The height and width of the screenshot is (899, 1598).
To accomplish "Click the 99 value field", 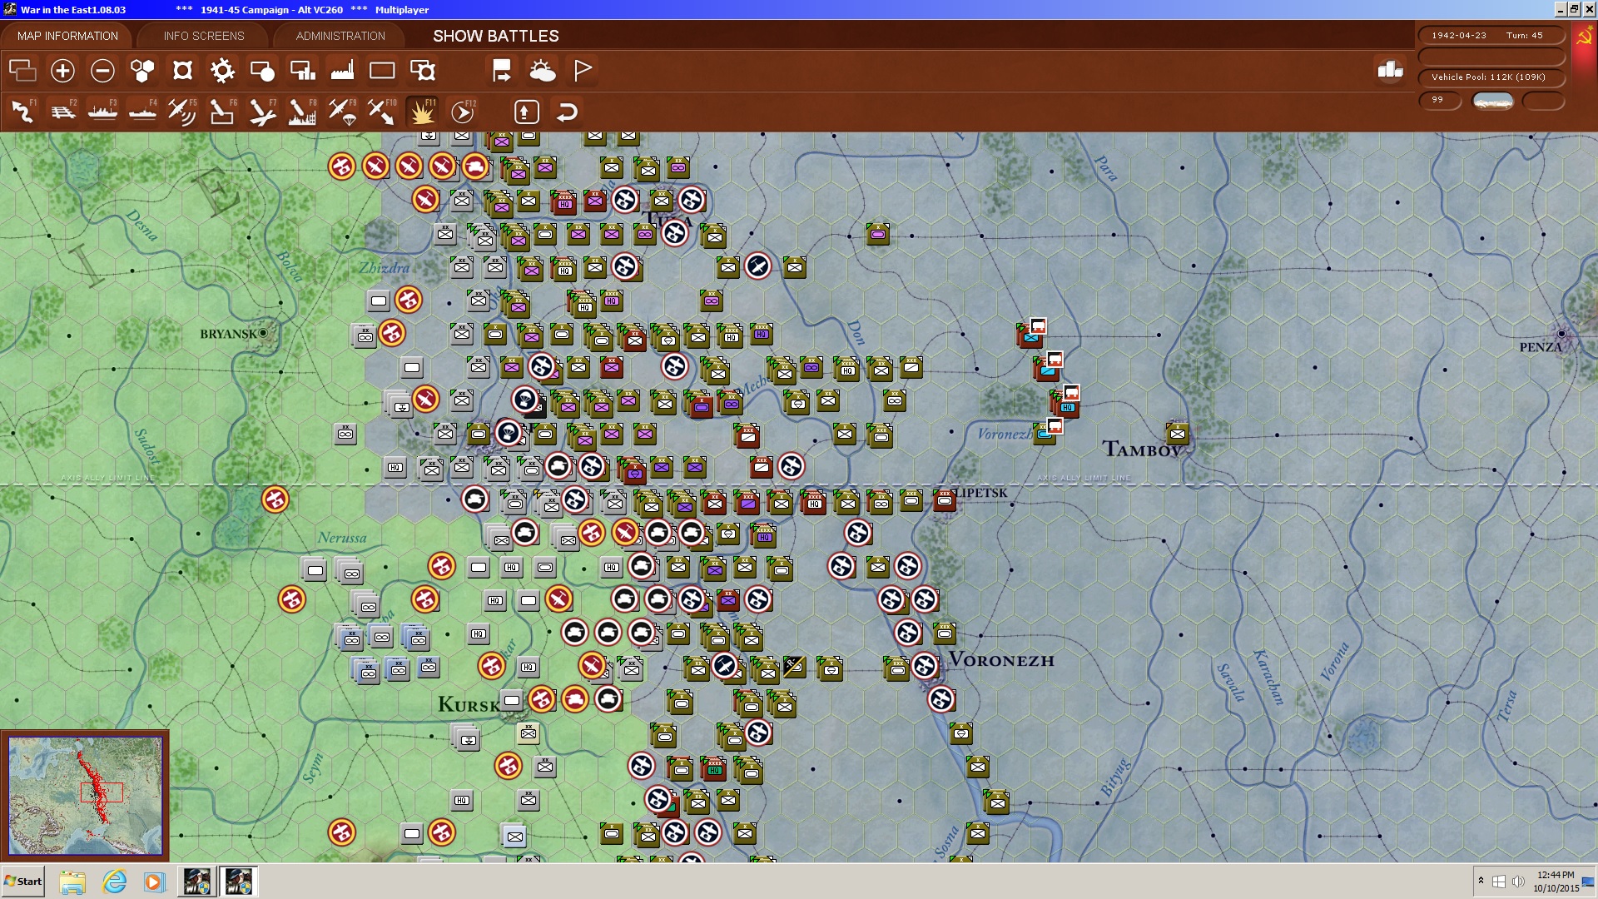I will coord(1440,100).
